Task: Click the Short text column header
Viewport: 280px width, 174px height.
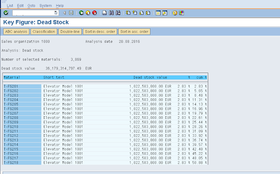Action: pyautogui.click(x=54, y=77)
